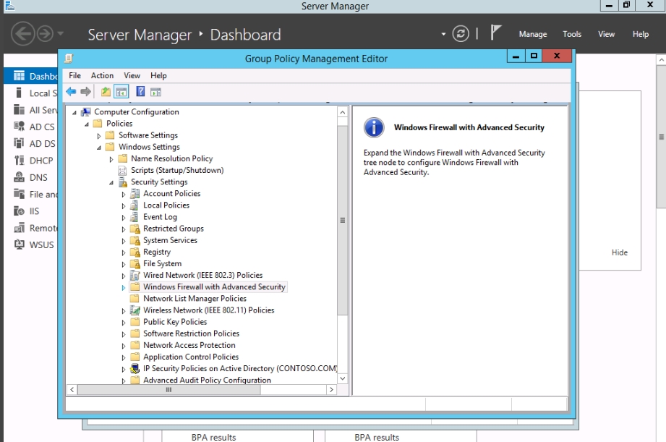Click Server Manager refresh icon
Screen dimensions: 666x442
[x=461, y=33]
